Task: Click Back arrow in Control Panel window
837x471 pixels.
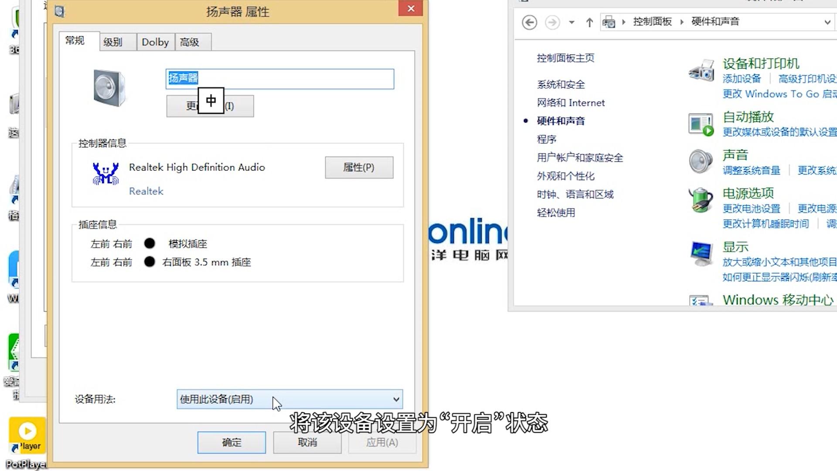Action: pyautogui.click(x=529, y=22)
